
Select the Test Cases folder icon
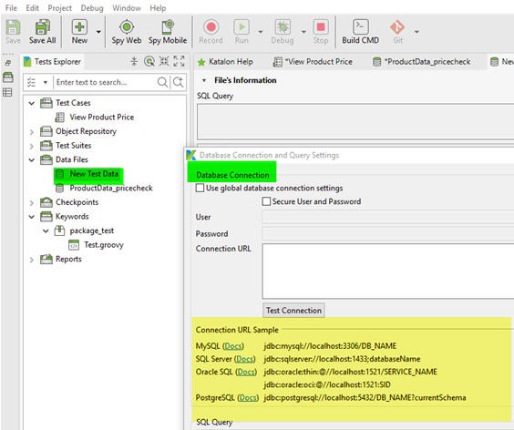46,103
